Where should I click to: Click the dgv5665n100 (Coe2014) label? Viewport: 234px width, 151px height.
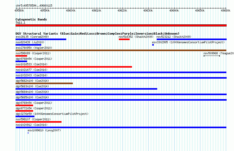point(32,97)
